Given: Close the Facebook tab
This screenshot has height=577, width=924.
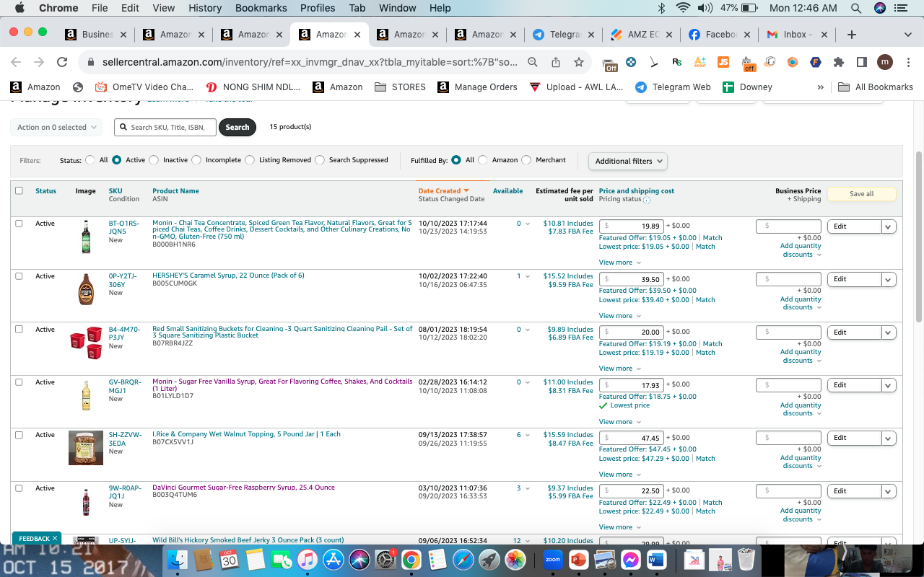Looking at the screenshot, I should (x=747, y=35).
